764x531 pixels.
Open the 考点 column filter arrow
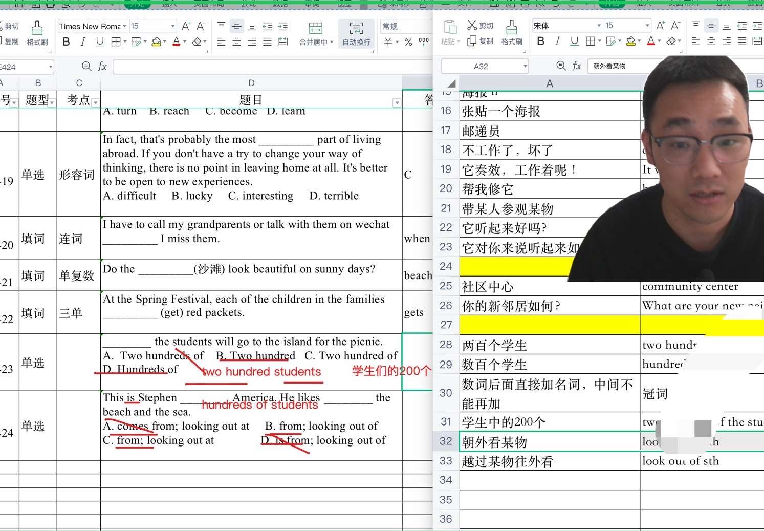pyautogui.click(x=96, y=103)
